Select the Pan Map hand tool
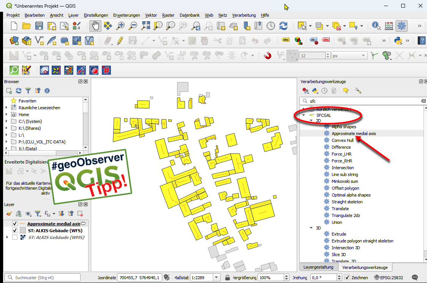Viewport: 427px width, 283px height. tap(95, 26)
